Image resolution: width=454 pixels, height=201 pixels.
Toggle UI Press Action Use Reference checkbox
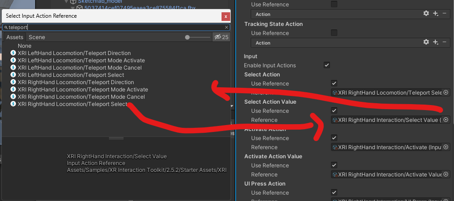334,192
